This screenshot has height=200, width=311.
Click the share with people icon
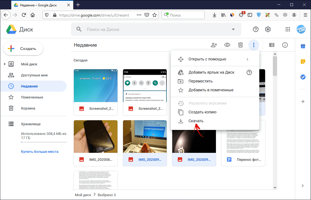[x=214, y=45]
